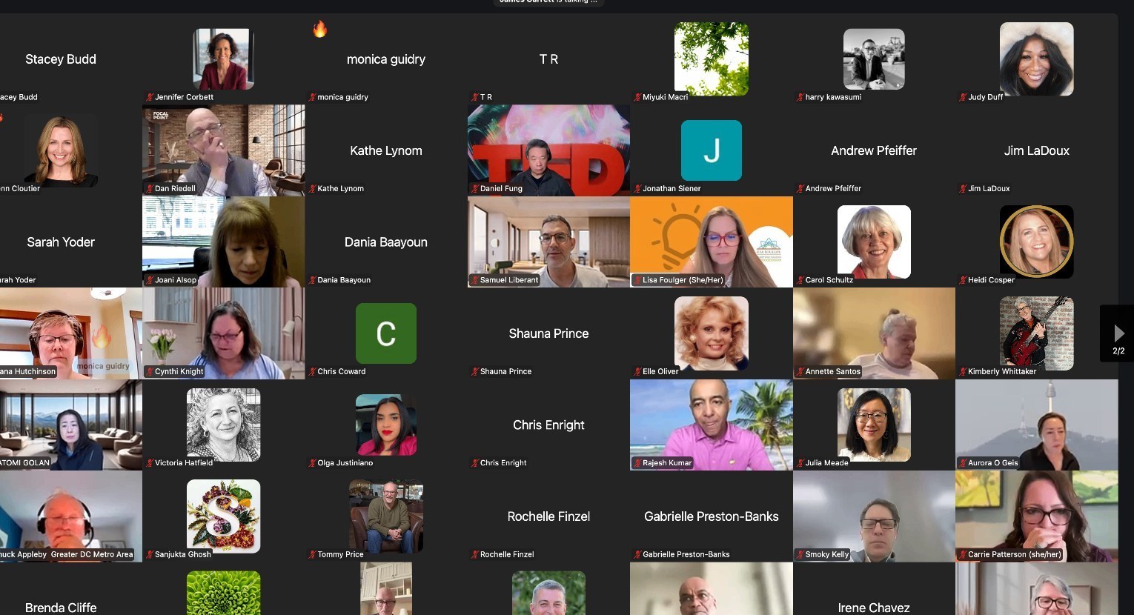Screen dimensions: 1134x615
Task: Select Victoria Hatfield's sketch portrait
Action: (x=223, y=425)
